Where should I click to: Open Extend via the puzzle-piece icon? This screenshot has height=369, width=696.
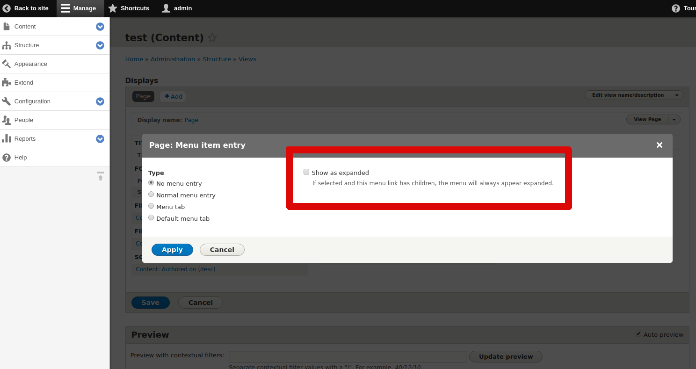point(7,82)
